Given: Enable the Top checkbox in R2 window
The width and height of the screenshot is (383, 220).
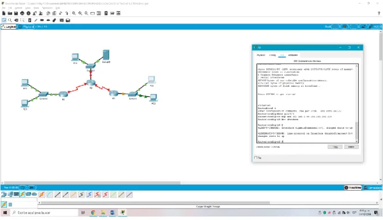Looking at the screenshot, I should 256,158.
